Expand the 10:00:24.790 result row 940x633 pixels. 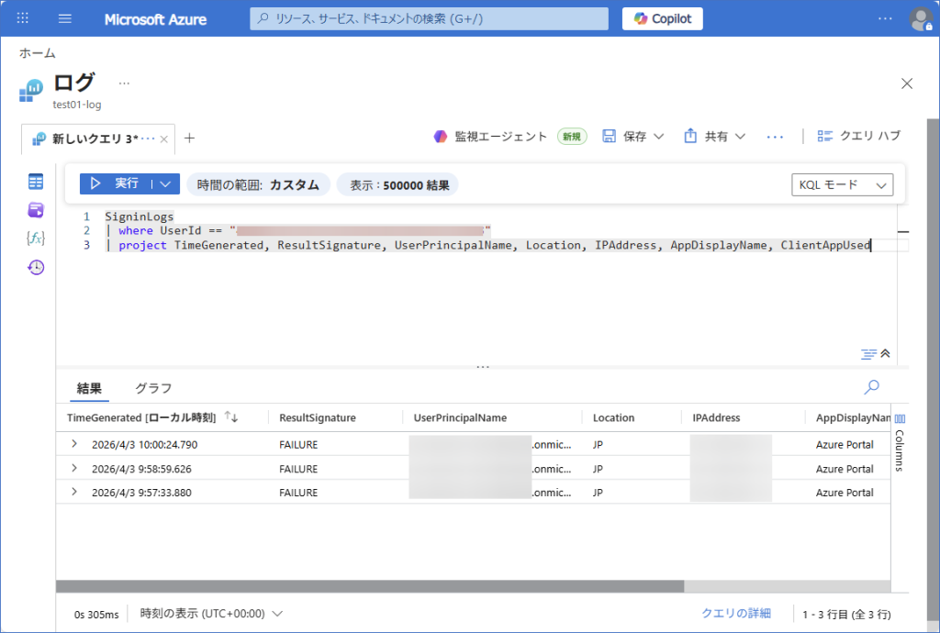[74, 444]
